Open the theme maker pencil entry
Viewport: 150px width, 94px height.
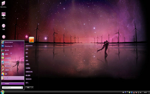coord(12,70)
